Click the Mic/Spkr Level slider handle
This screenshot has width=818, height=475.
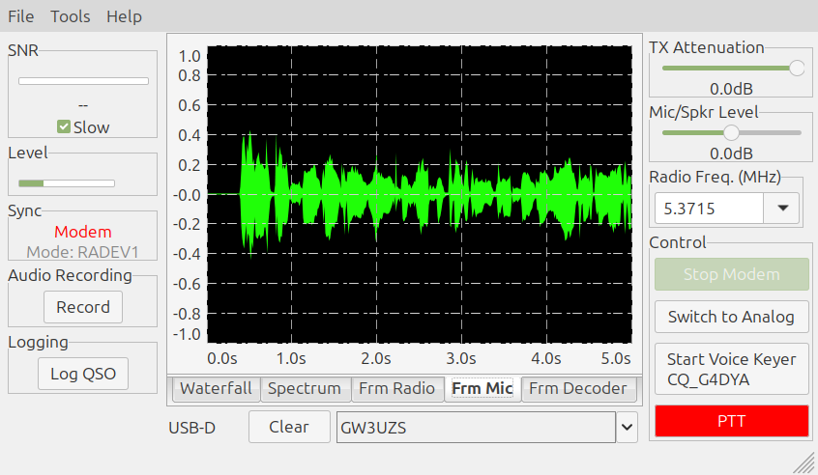(731, 133)
